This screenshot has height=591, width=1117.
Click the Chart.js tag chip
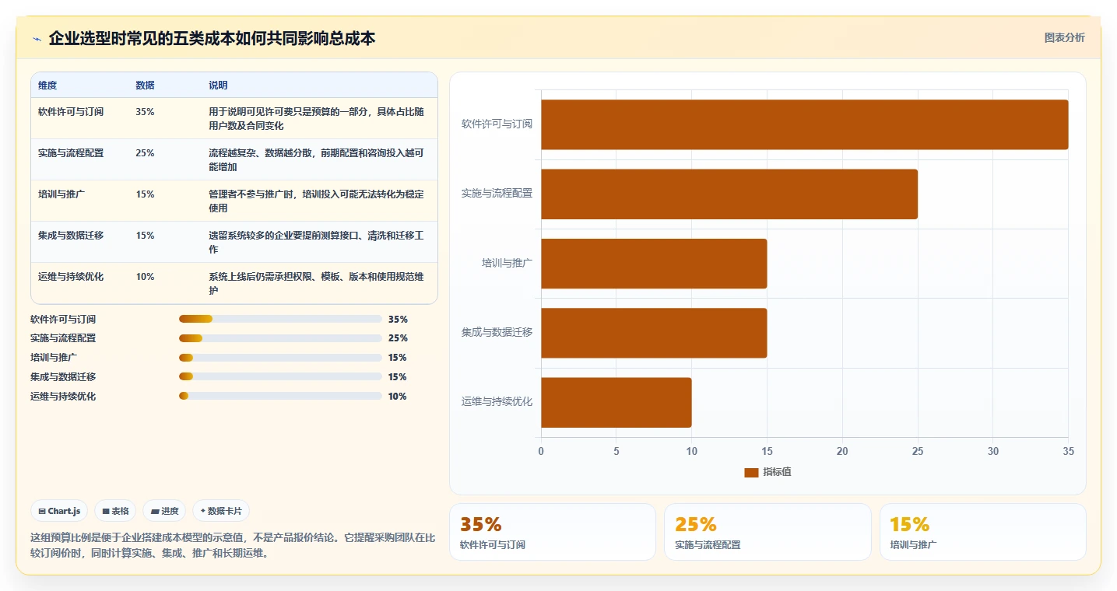tap(59, 511)
